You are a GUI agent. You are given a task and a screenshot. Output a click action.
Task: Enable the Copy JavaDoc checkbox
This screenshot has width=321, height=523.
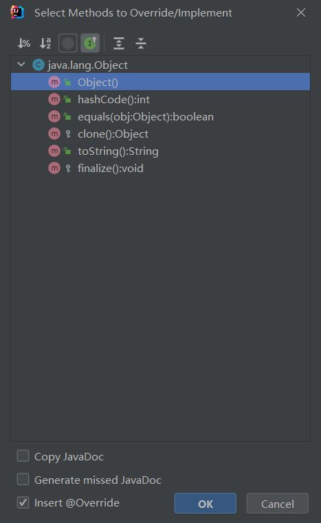[23, 456]
